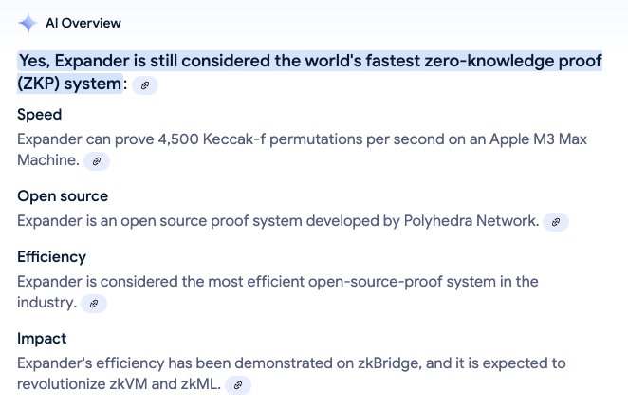Click text 'Expander can prove 4,500 Keccak-f permutations'
628x409 pixels.
click(189, 139)
